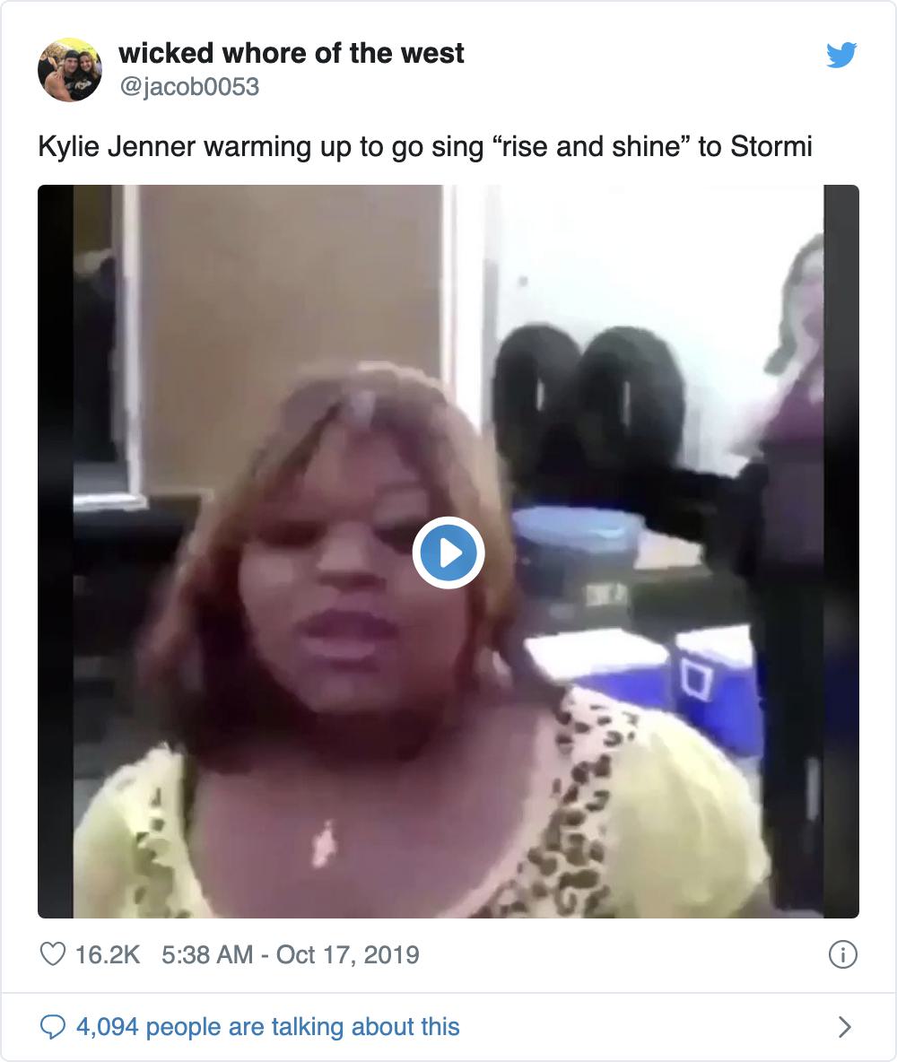Image resolution: width=897 pixels, height=1062 pixels.
Task: Click the background person in the video frame
Action: (x=794, y=359)
